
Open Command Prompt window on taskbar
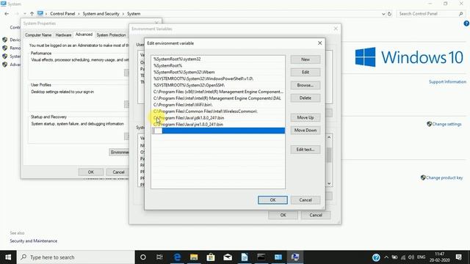tap(261, 257)
